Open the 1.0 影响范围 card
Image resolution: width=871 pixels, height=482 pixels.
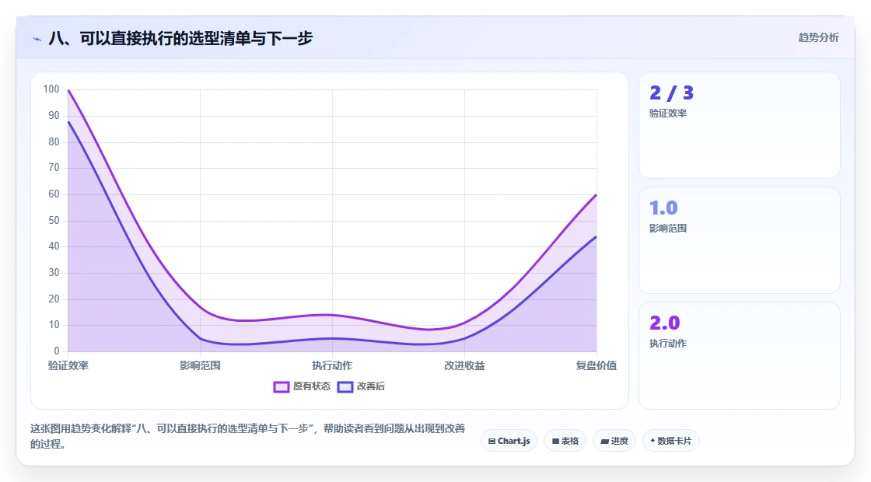click(740, 240)
